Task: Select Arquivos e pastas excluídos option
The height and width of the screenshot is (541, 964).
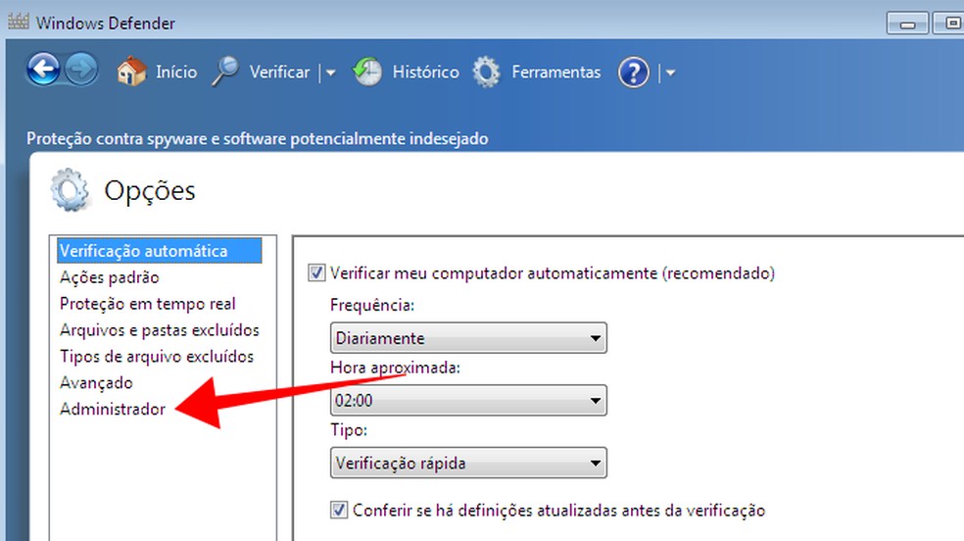Action: 160,330
